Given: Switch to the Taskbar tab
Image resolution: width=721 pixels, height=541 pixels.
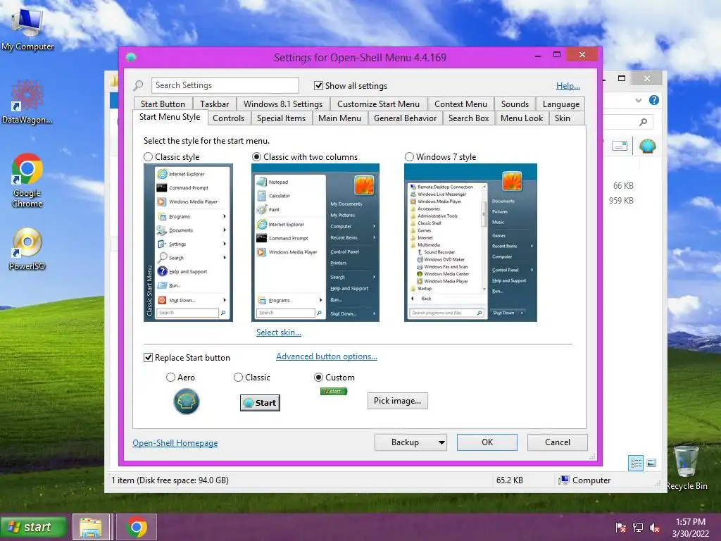Looking at the screenshot, I should click(x=214, y=104).
